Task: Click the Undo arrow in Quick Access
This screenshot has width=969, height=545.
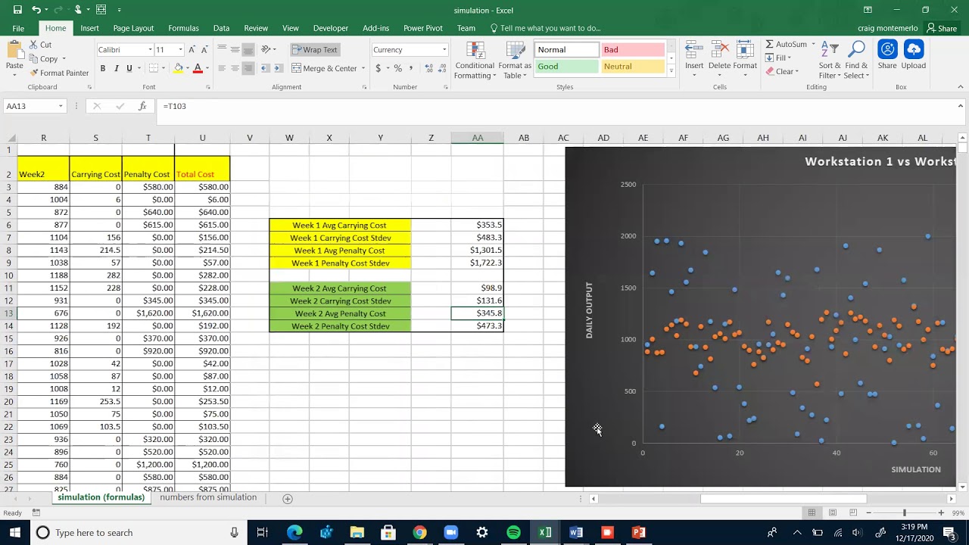Action: click(36, 10)
